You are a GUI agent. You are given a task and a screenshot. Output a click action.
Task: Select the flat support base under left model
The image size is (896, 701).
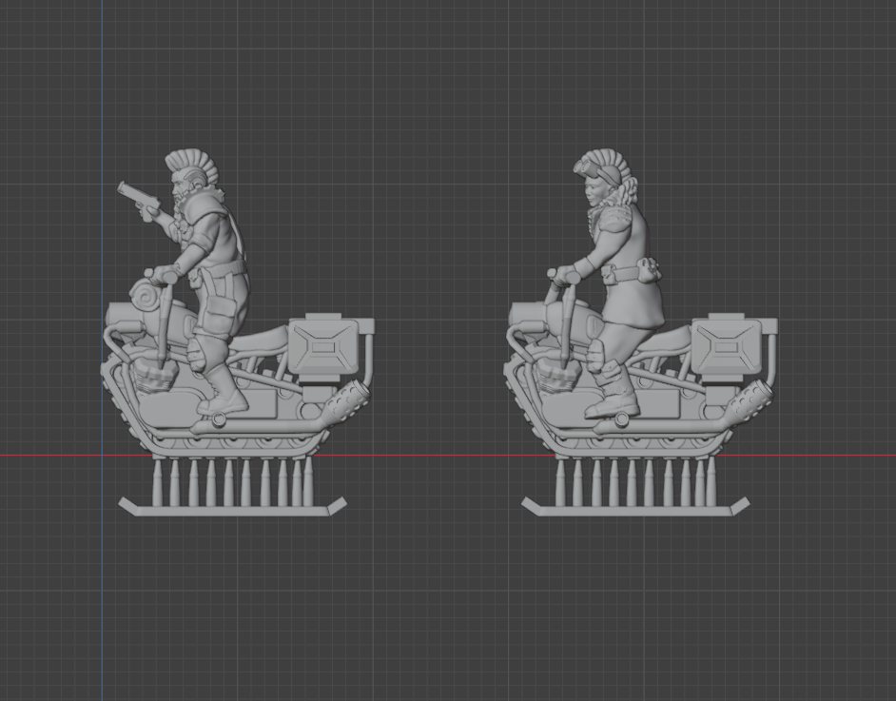232,508
